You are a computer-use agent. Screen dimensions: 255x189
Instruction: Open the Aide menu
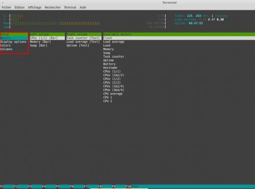pyautogui.click(x=83, y=8)
